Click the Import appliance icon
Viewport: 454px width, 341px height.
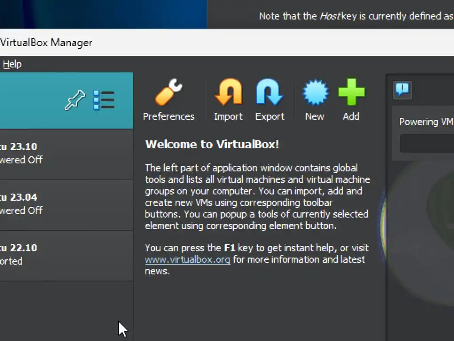click(x=228, y=100)
